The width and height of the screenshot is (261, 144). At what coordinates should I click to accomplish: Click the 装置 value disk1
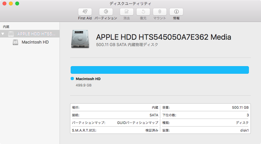pyautogui.click(x=244, y=130)
